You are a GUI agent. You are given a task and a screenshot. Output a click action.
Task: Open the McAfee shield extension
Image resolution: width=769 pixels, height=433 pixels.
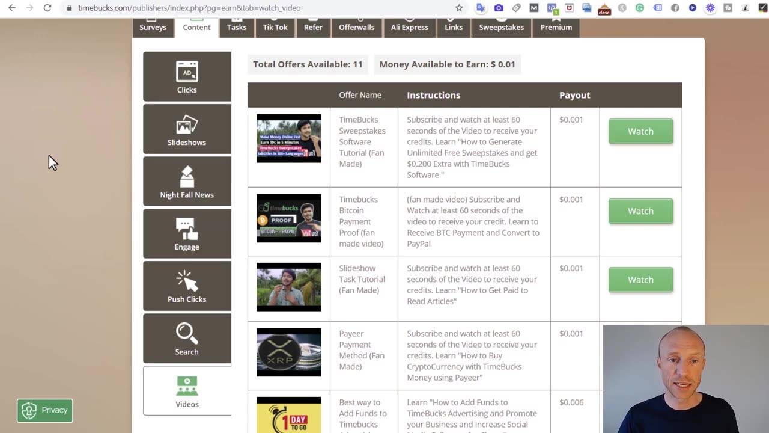(x=569, y=8)
